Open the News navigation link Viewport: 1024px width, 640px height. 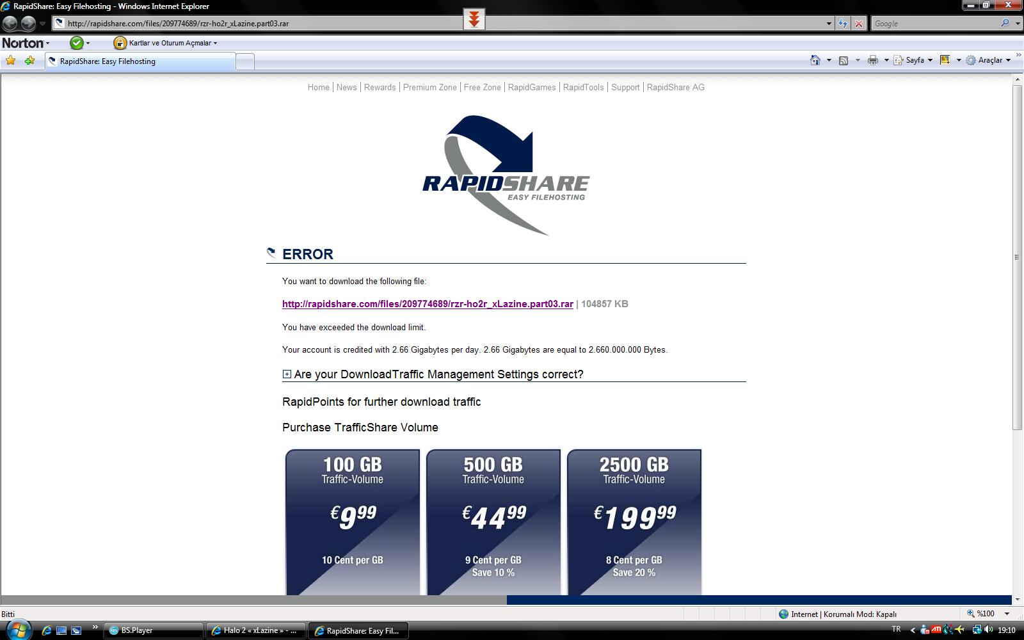tap(346, 87)
